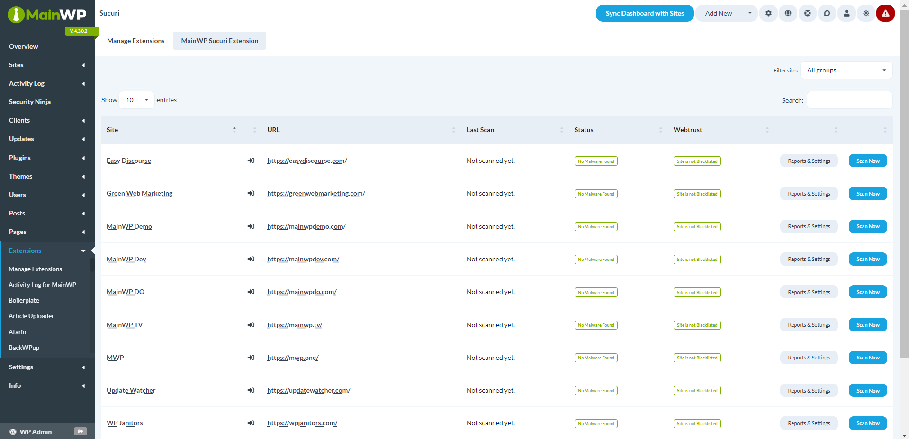Open the user account icon
This screenshot has width=909, height=439.
click(846, 13)
